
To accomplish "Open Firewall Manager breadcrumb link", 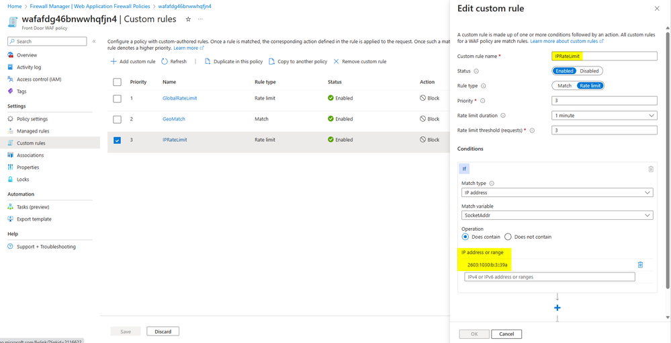I will (x=90, y=7).
